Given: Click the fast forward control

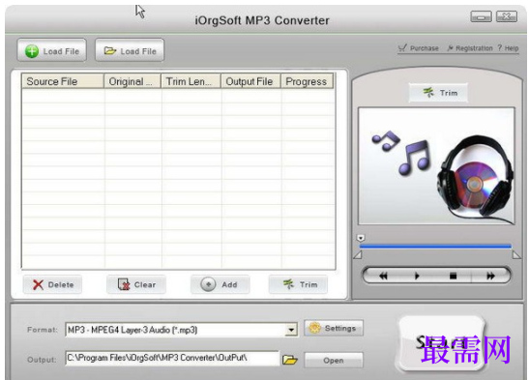Looking at the screenshot, I should (x=490, y=276).
